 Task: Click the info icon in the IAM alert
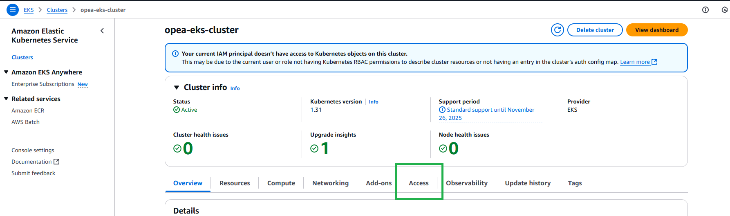tap(175, 54)
